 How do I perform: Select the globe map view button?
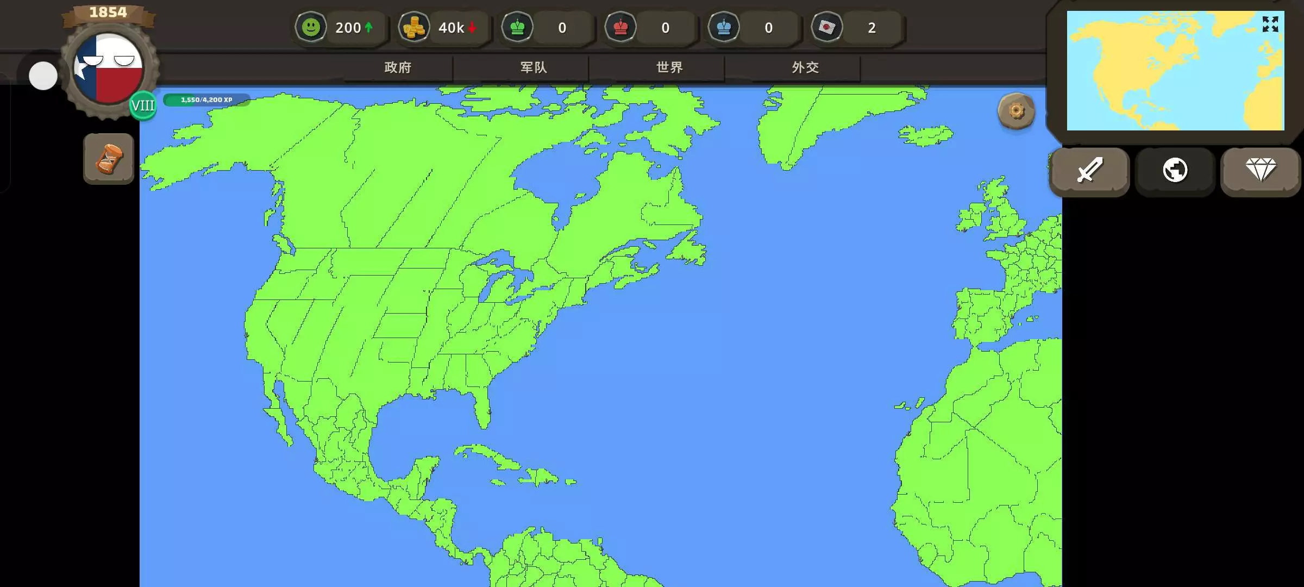click(x=1175, y=171)
